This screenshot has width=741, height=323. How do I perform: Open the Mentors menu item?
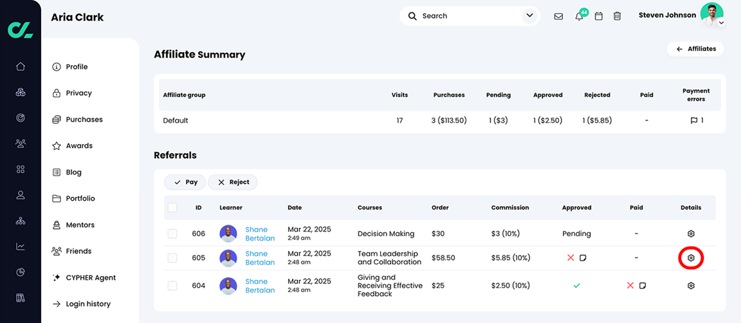click(x=73, y=225)
